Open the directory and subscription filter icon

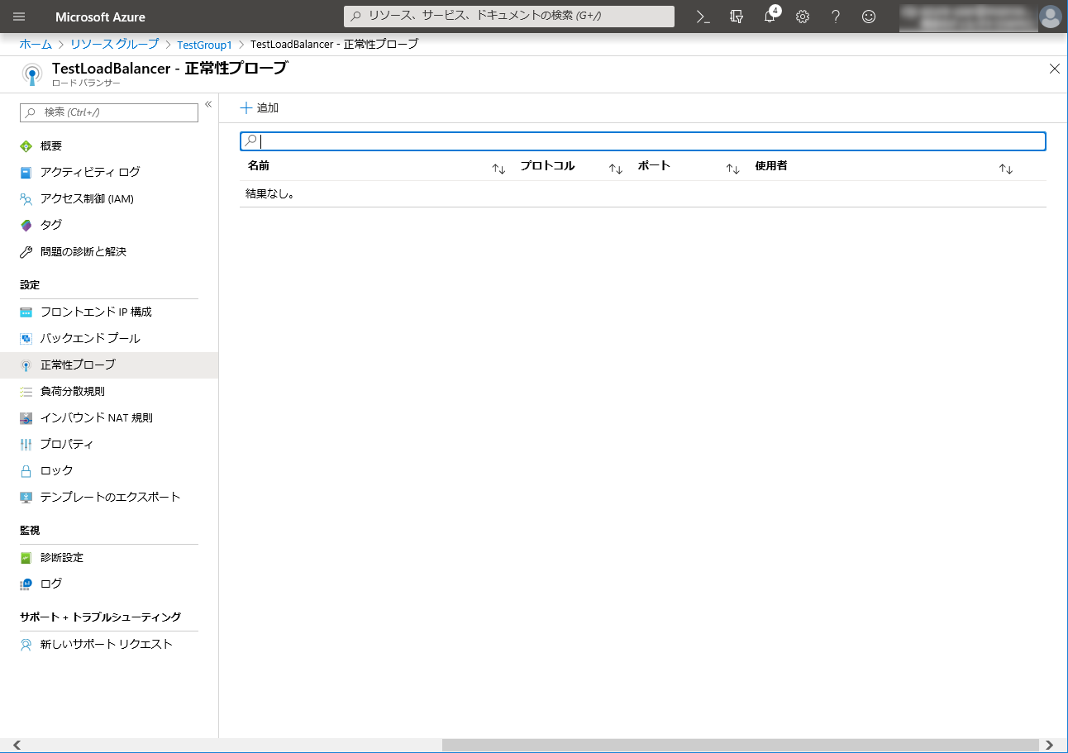[x=737, y=17]
